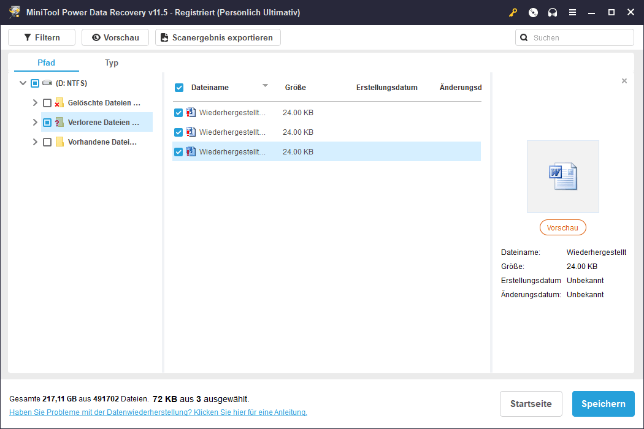Toggle the select-all Dateiname header checkbox
The image size is (644, 429).
179,88
